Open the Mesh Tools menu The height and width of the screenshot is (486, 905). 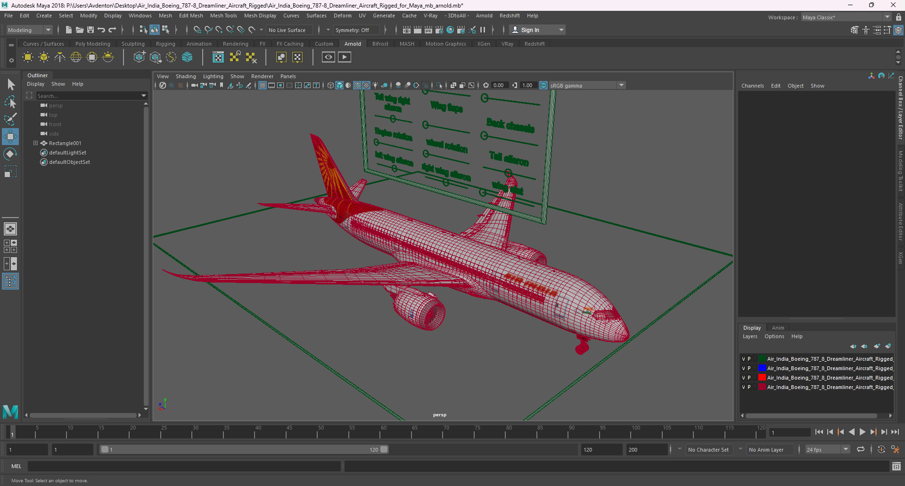click(223, 16)
